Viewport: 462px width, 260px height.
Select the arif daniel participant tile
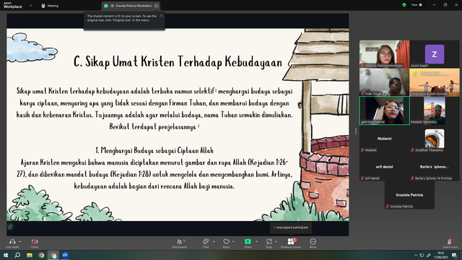point(384,167)
